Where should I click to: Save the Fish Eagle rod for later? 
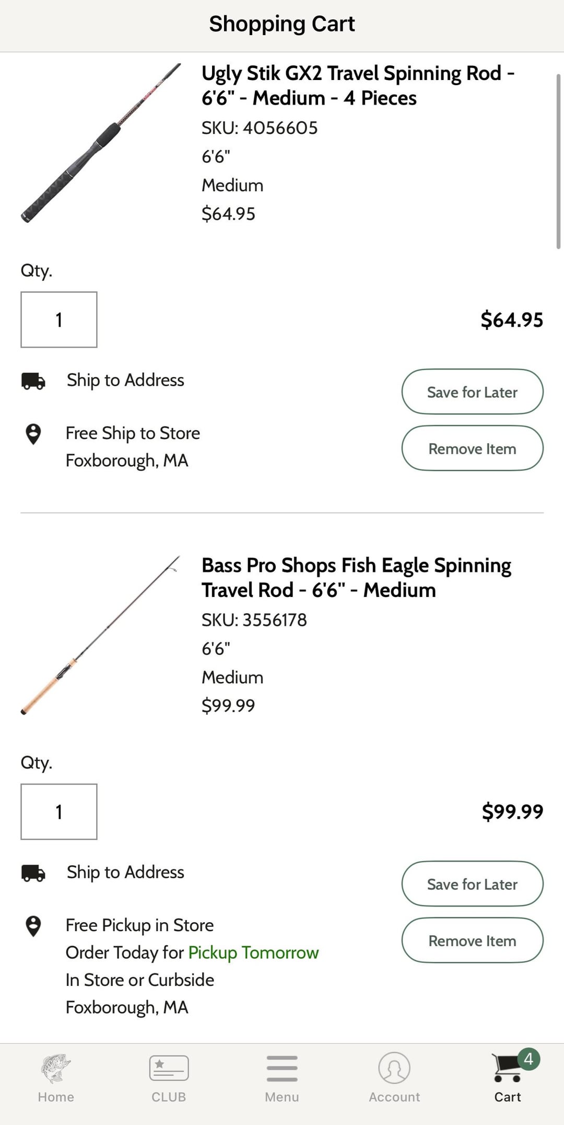472,884
